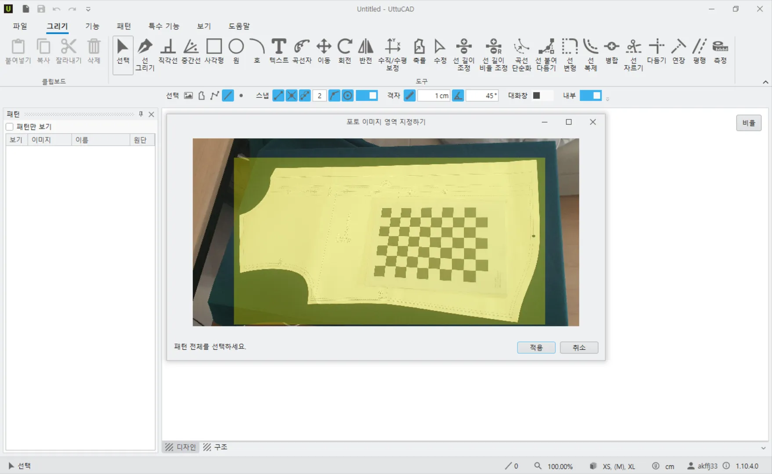Pick the 원 circle tool

click(236, 52)
